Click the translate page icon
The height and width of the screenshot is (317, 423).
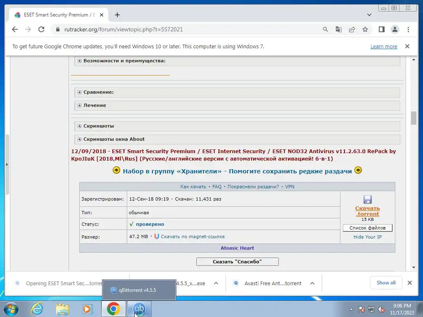pos(339,29)
